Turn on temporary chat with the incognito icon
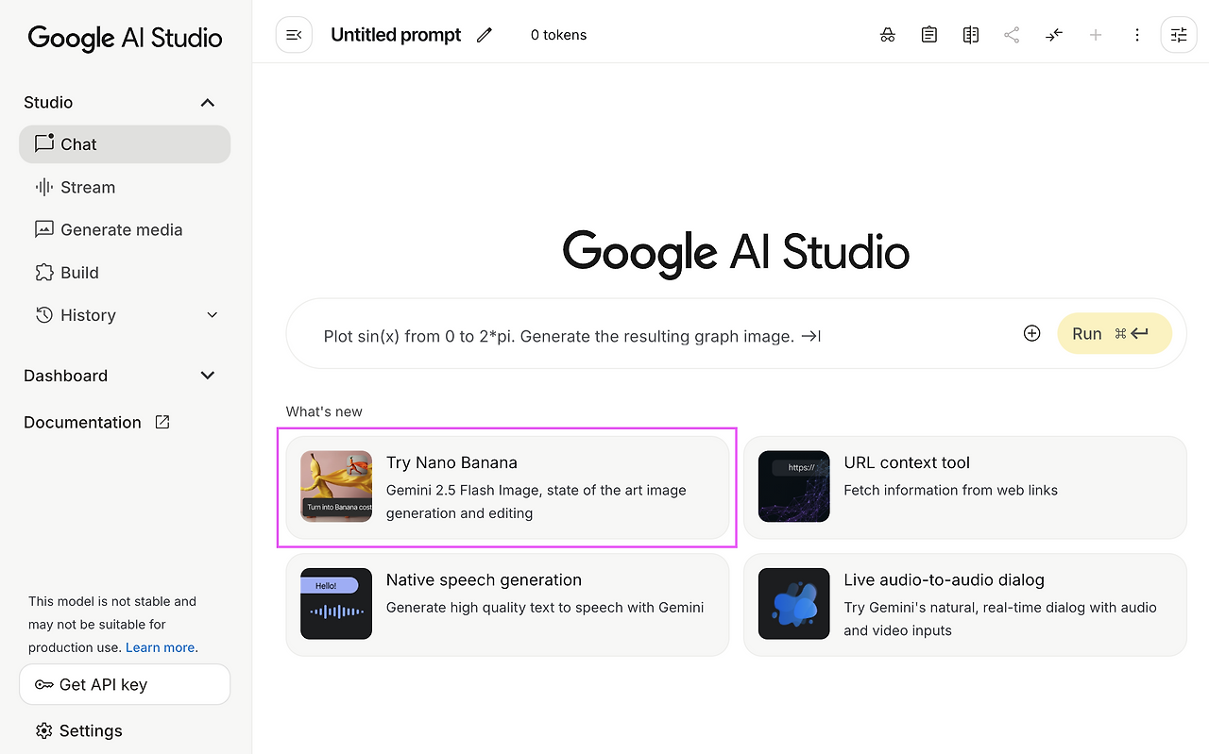1209x754 pixels. 888,35
